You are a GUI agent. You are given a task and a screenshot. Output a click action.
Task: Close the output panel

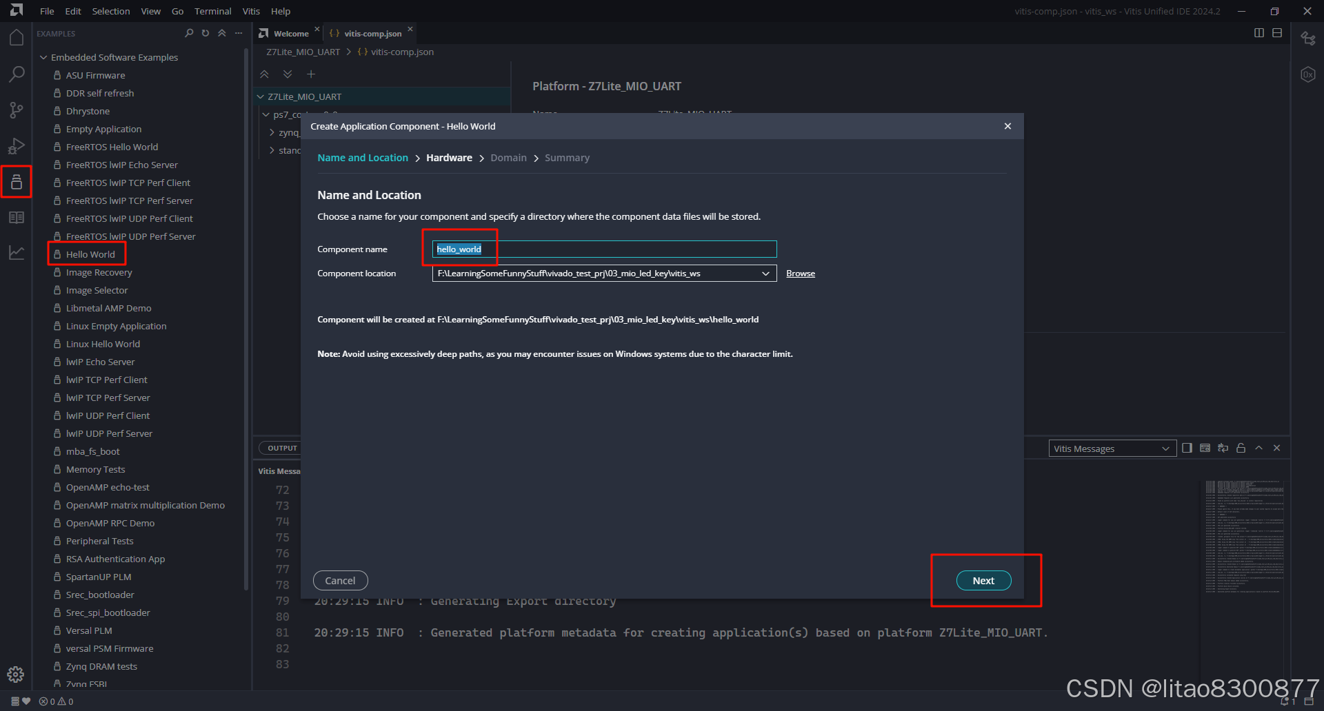pos(1276,448)
